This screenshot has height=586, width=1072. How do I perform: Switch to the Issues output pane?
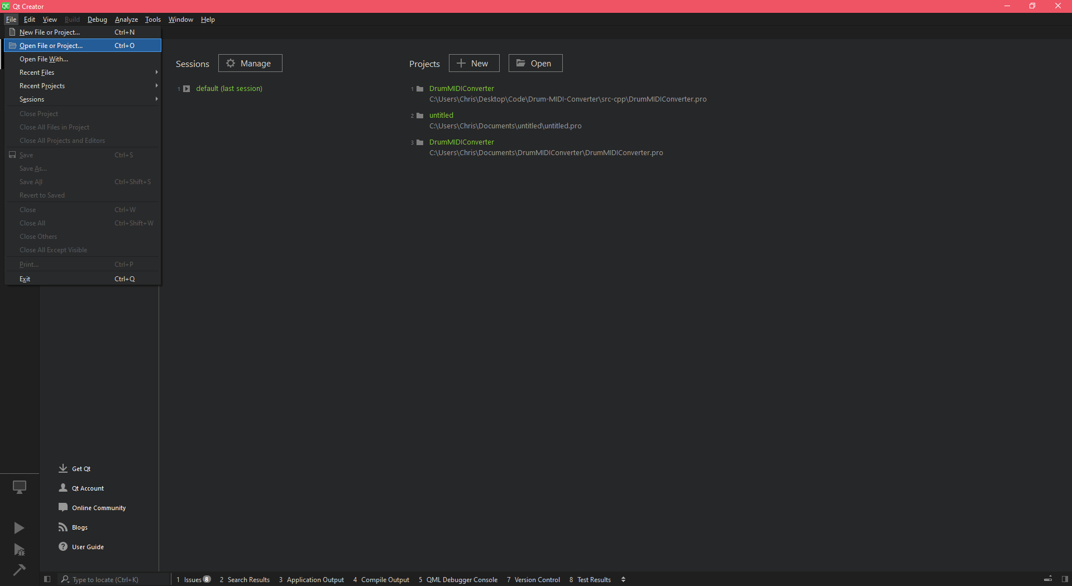tap(193, 579)
